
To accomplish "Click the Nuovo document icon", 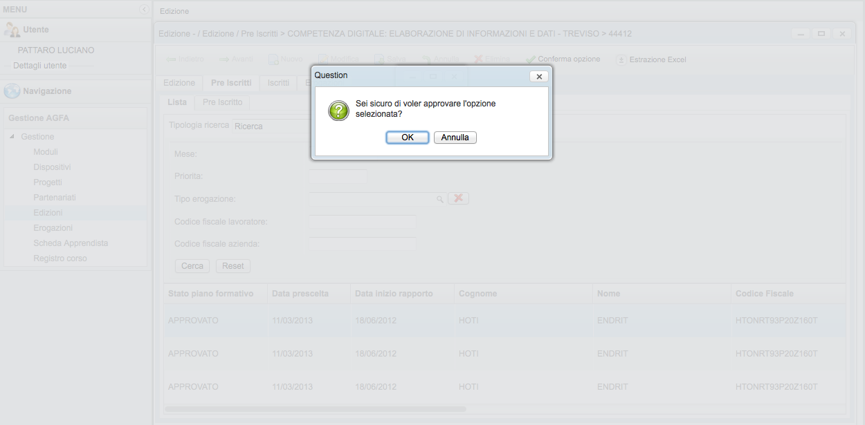I will pos(274,59).
